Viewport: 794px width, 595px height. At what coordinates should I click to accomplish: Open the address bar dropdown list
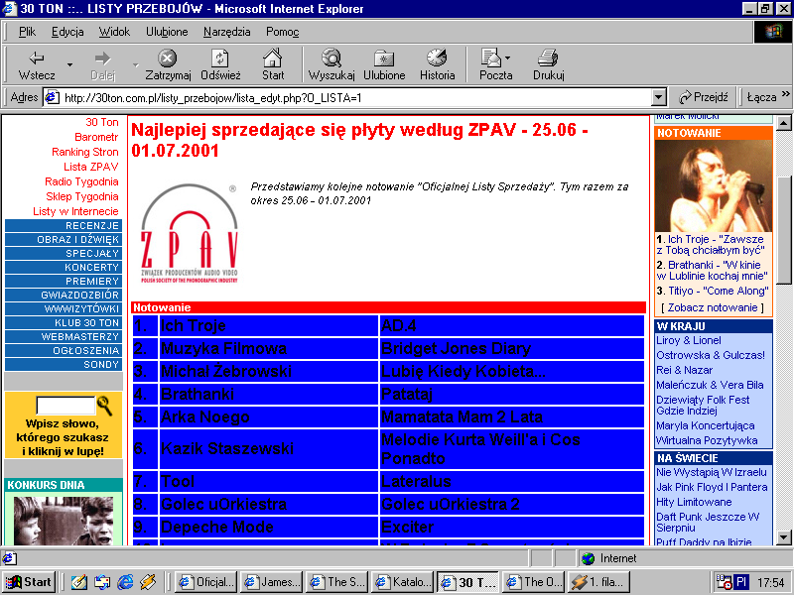pos(658,97)
